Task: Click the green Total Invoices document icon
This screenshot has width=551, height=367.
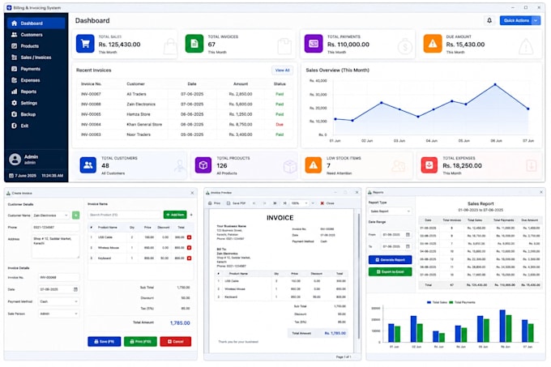Action: (x=194, y=44)
